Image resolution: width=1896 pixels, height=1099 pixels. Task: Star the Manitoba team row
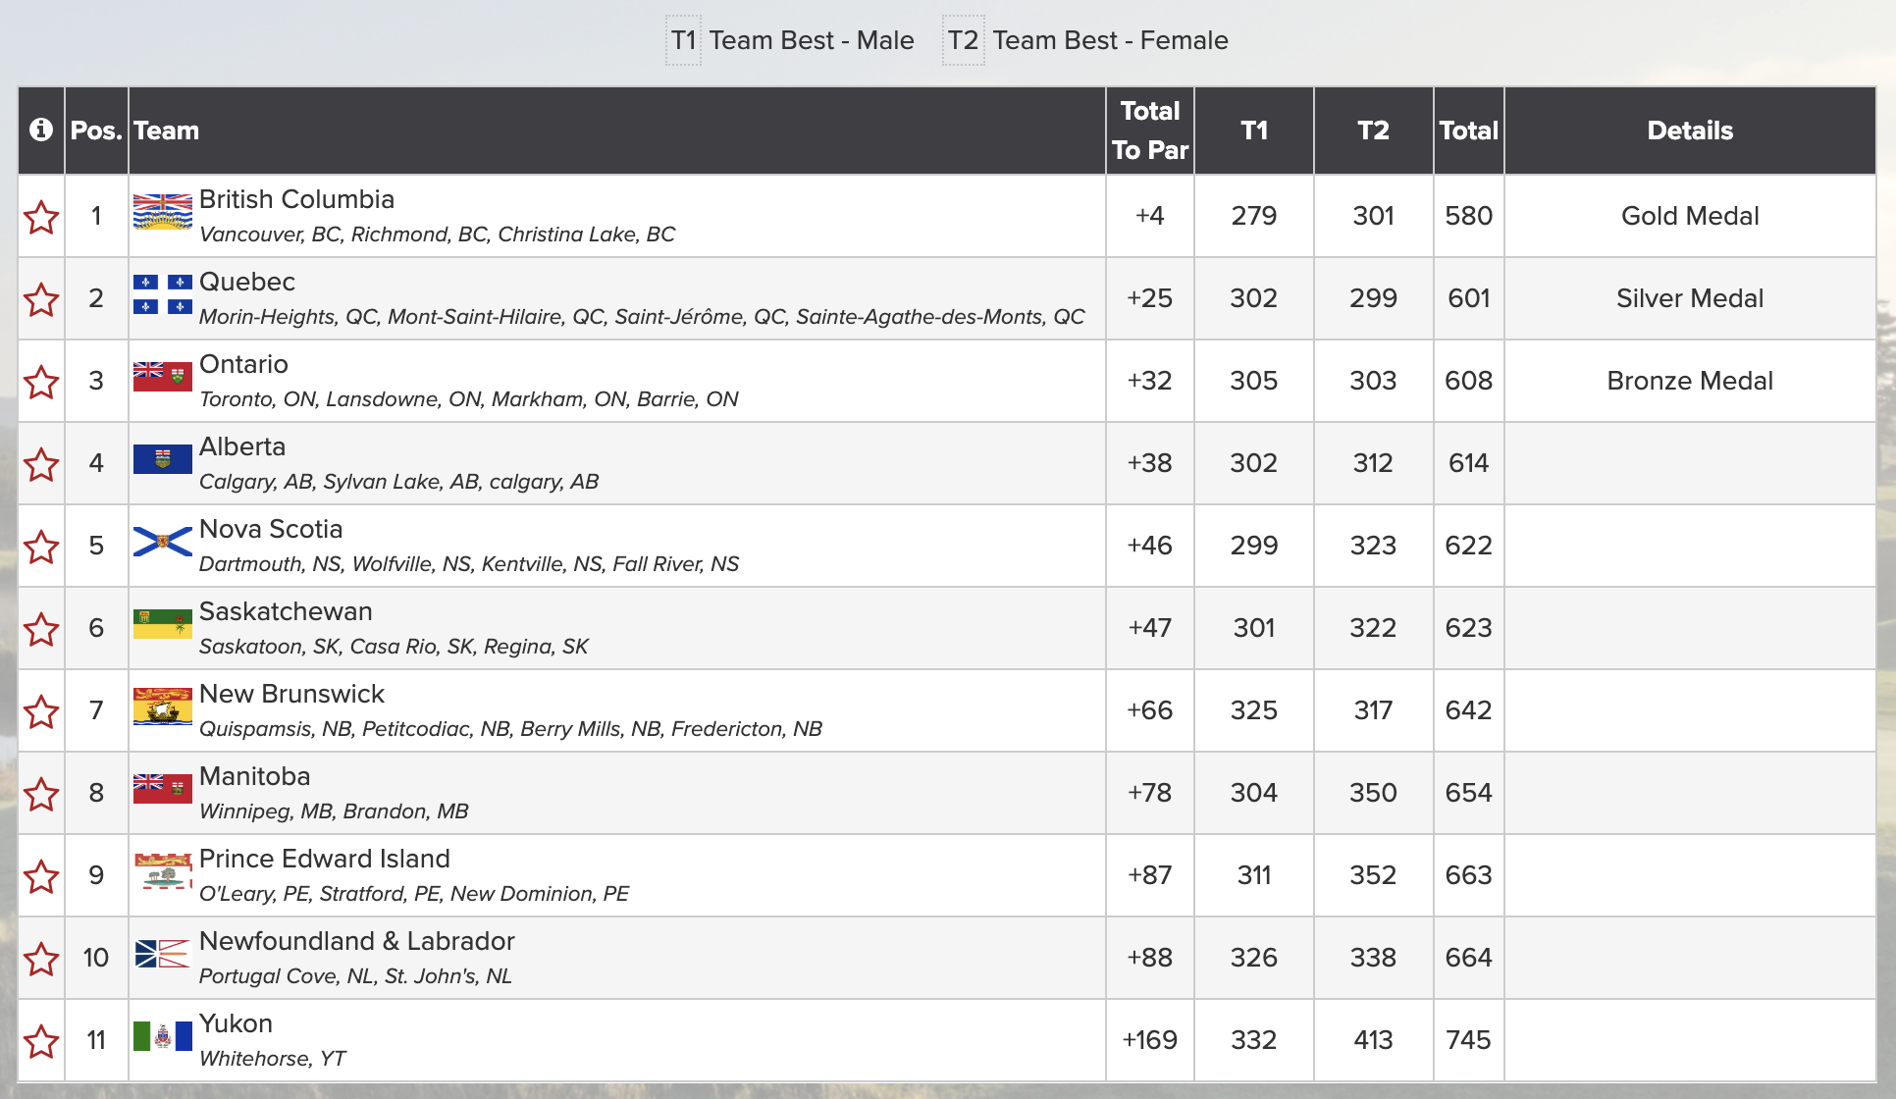point(41,794)
